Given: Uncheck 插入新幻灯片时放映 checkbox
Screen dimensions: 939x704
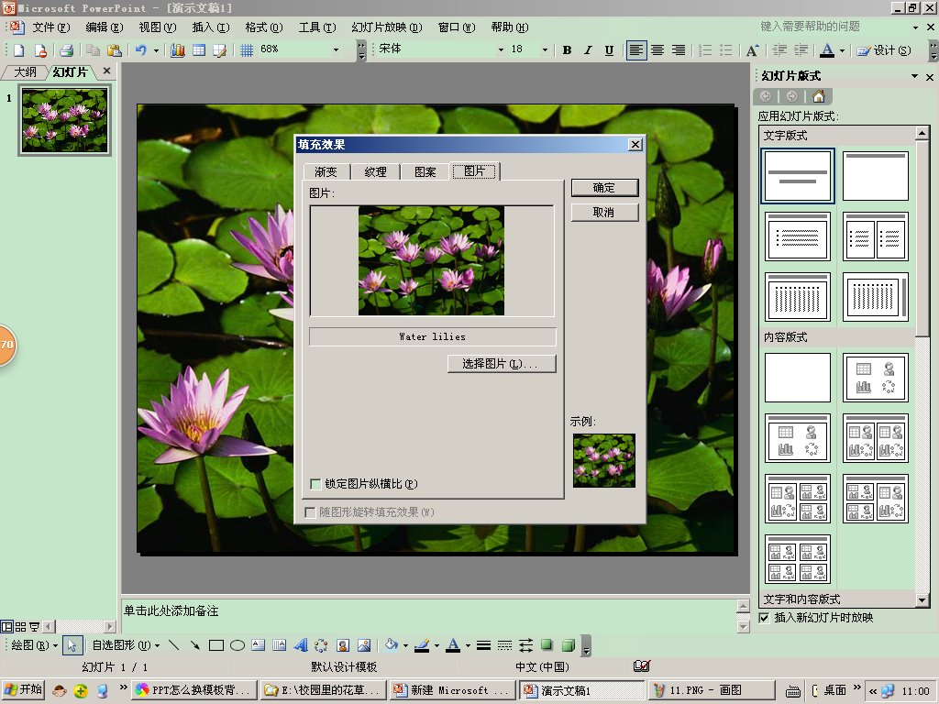Looking at the screenshot, I should click(x=765, y=618).
